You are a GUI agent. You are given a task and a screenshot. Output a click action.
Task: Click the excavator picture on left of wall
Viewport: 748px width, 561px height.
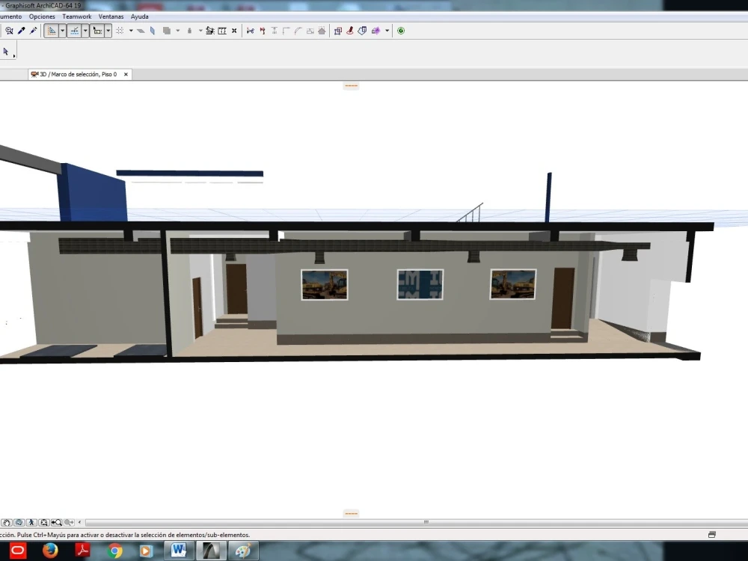(325, 285)
